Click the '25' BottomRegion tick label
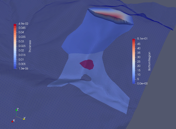The height and width of the screenshot is (129, 176). tap(139, 62)
